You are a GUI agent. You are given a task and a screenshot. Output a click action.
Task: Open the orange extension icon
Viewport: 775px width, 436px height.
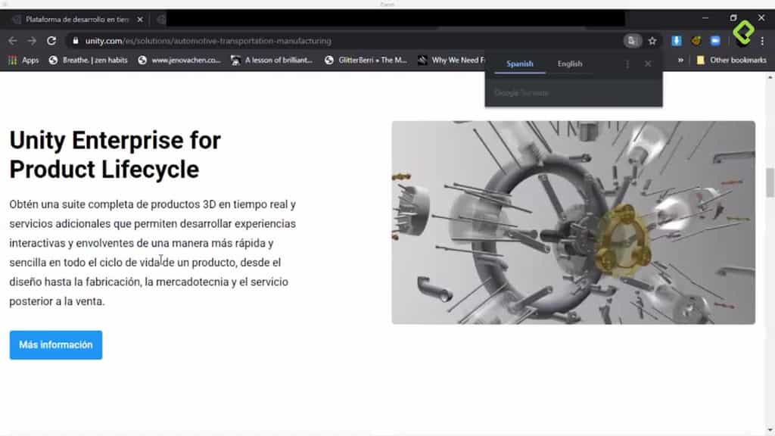pos(696,41)
